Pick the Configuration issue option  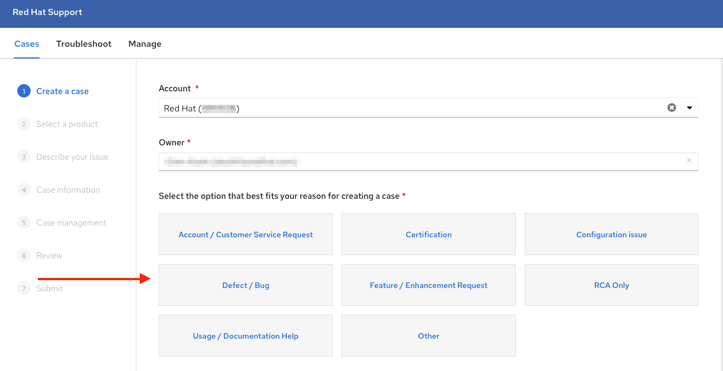[x=611, y=235]
